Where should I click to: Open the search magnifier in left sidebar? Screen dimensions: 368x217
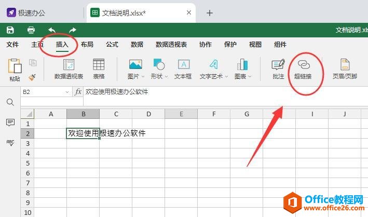click(10, 102)
